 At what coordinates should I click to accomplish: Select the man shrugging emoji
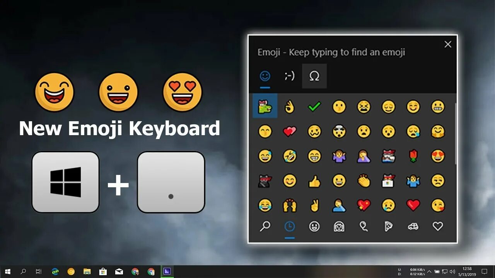413,181
